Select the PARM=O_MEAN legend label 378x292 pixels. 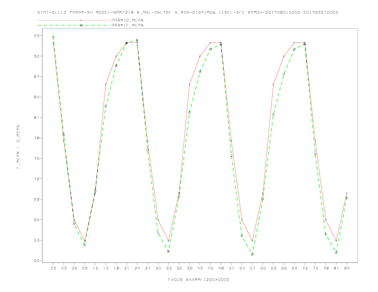(127, 20)
